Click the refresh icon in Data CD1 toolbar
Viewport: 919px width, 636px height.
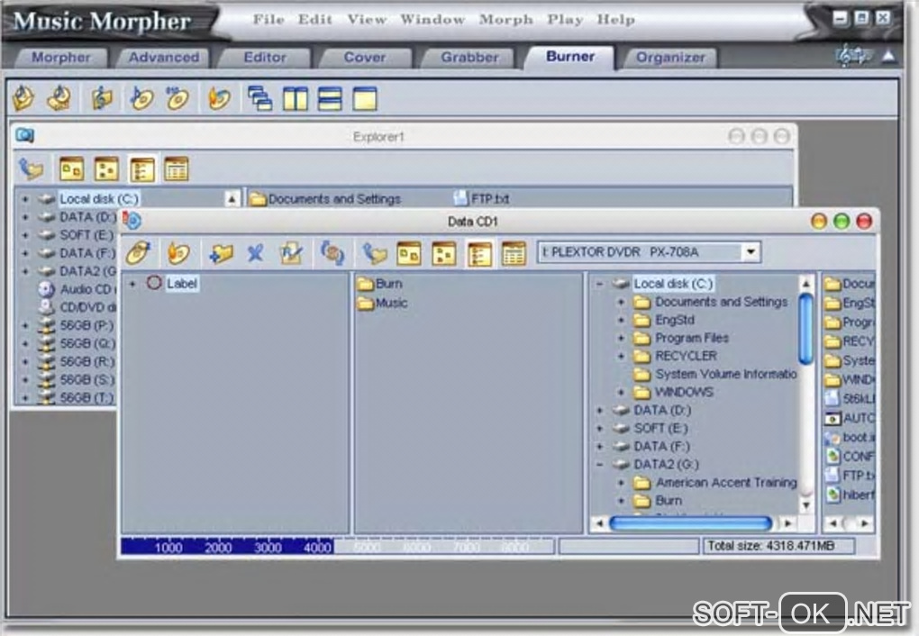[332, 253]
